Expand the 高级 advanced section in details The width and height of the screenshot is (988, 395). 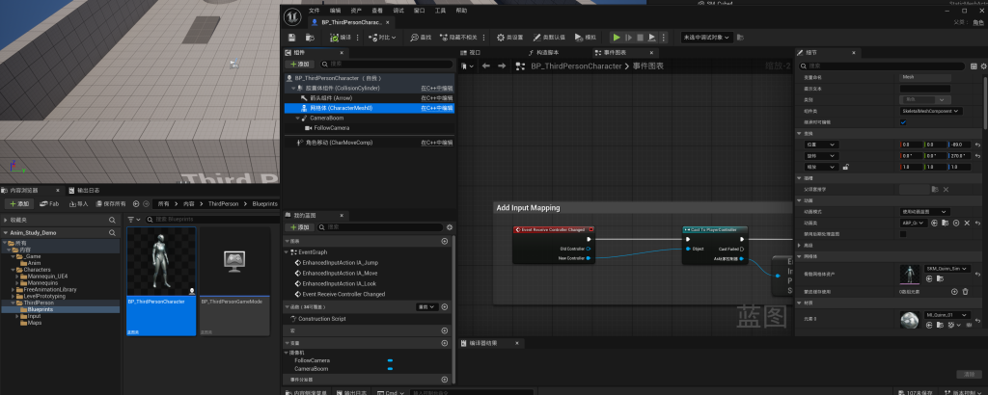tap(800, 246)
